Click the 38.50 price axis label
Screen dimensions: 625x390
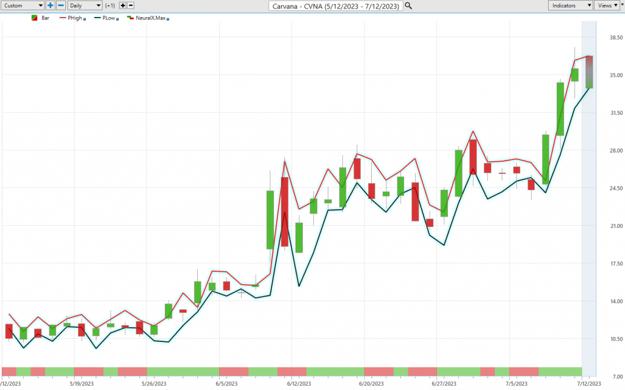[616, 37]
